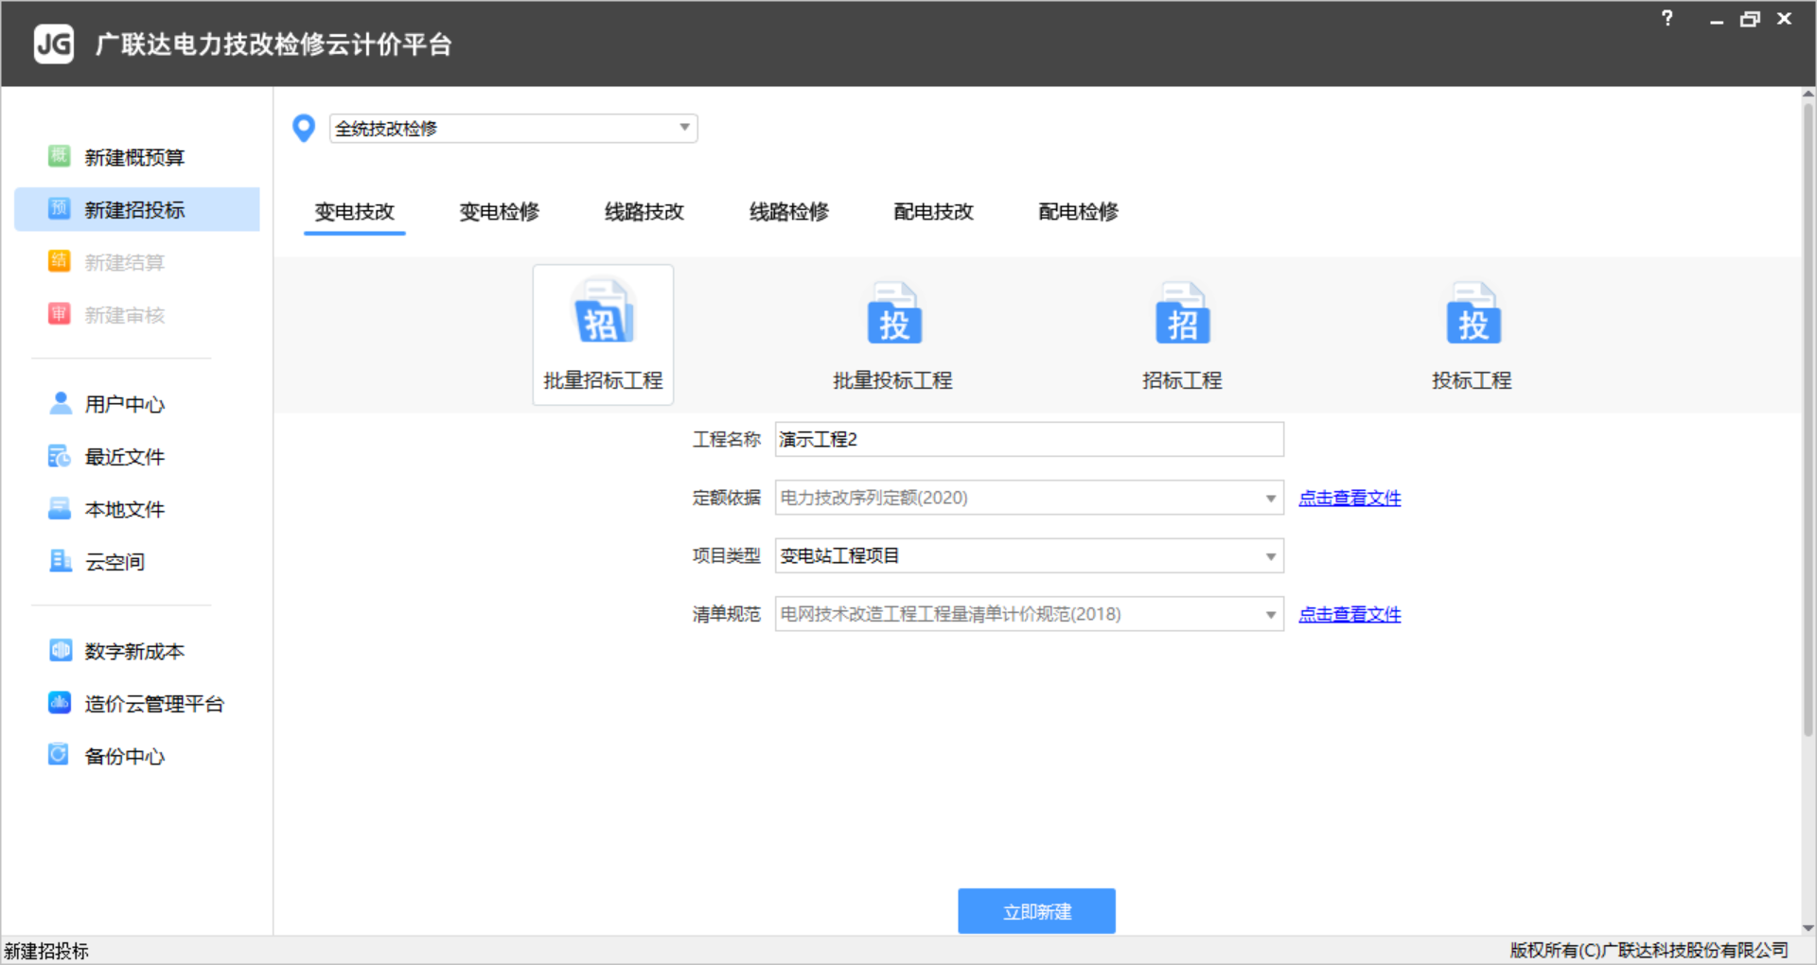Click the 新建概预算 green icon
Viewport: 1817px width, 965px height.
click(60, 156)
